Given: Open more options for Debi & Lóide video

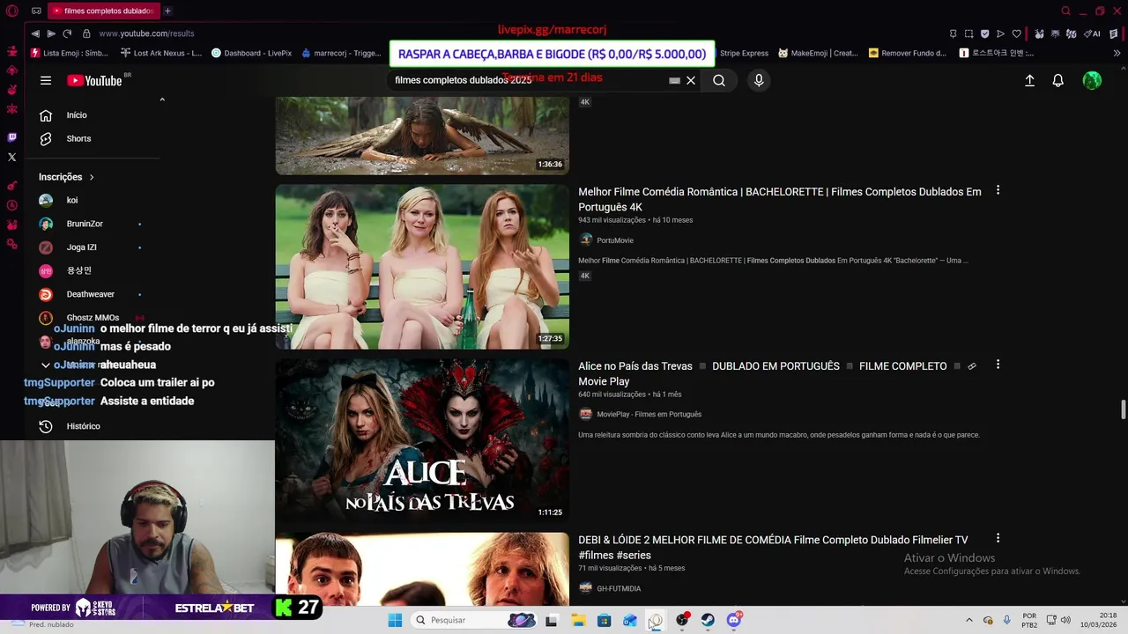Looking at the screenshot, I should click(998, 538).
